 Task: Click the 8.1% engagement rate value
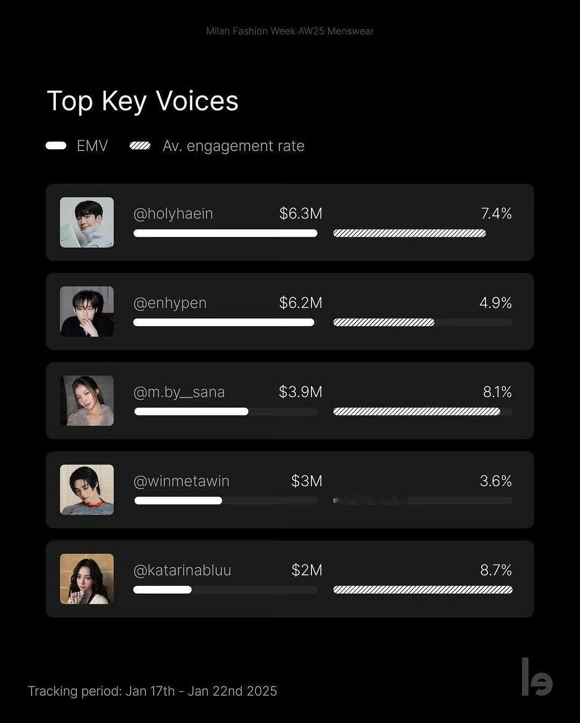[x=497, y=392]
